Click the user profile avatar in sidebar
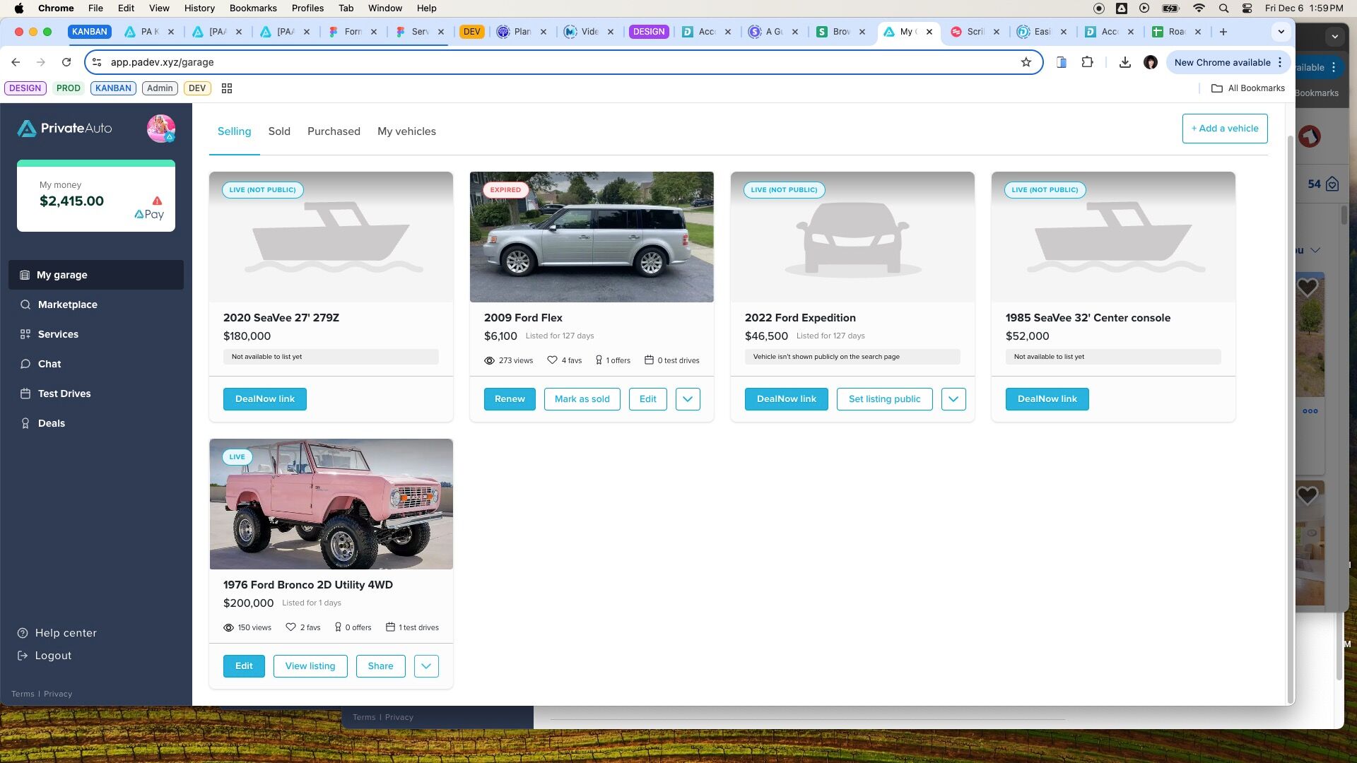The image size is (1357, 763). pyautogui.click(x=161, y=129)
